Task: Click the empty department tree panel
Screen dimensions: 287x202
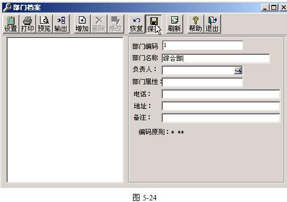Action: [65, 110]
